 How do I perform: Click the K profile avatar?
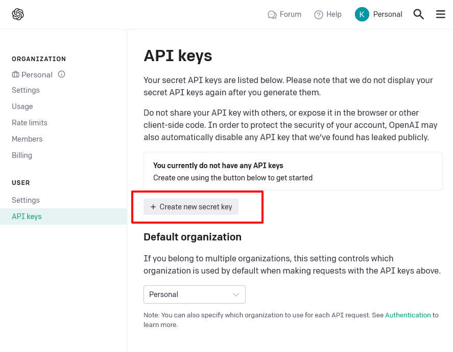tap(362, 14)
